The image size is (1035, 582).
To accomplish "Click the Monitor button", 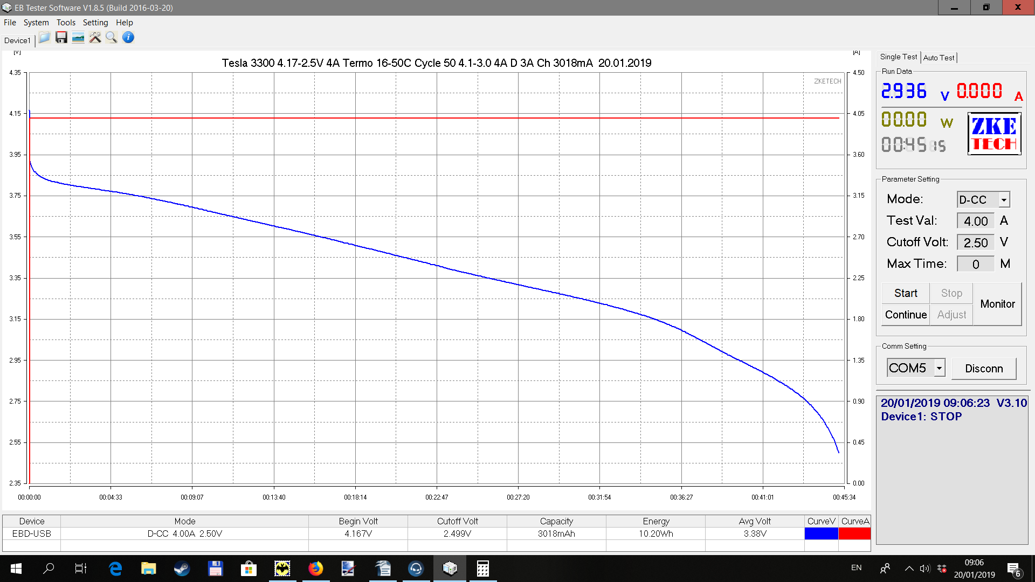I will pyautogui.click(x=997, y=304).
